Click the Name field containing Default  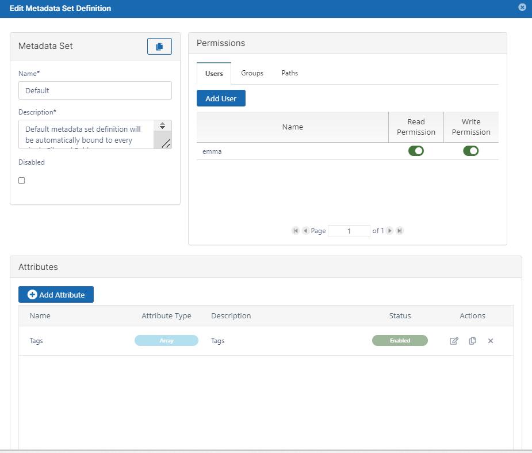point(95,90)
